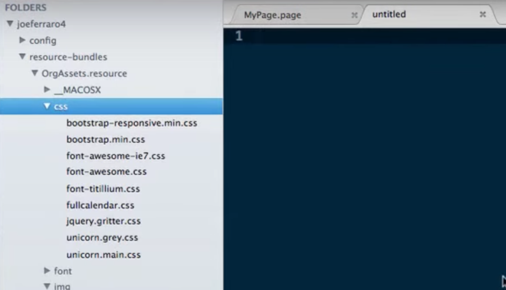
Task: Select the joeferraro4 folder label
Action: click(42, 24)
